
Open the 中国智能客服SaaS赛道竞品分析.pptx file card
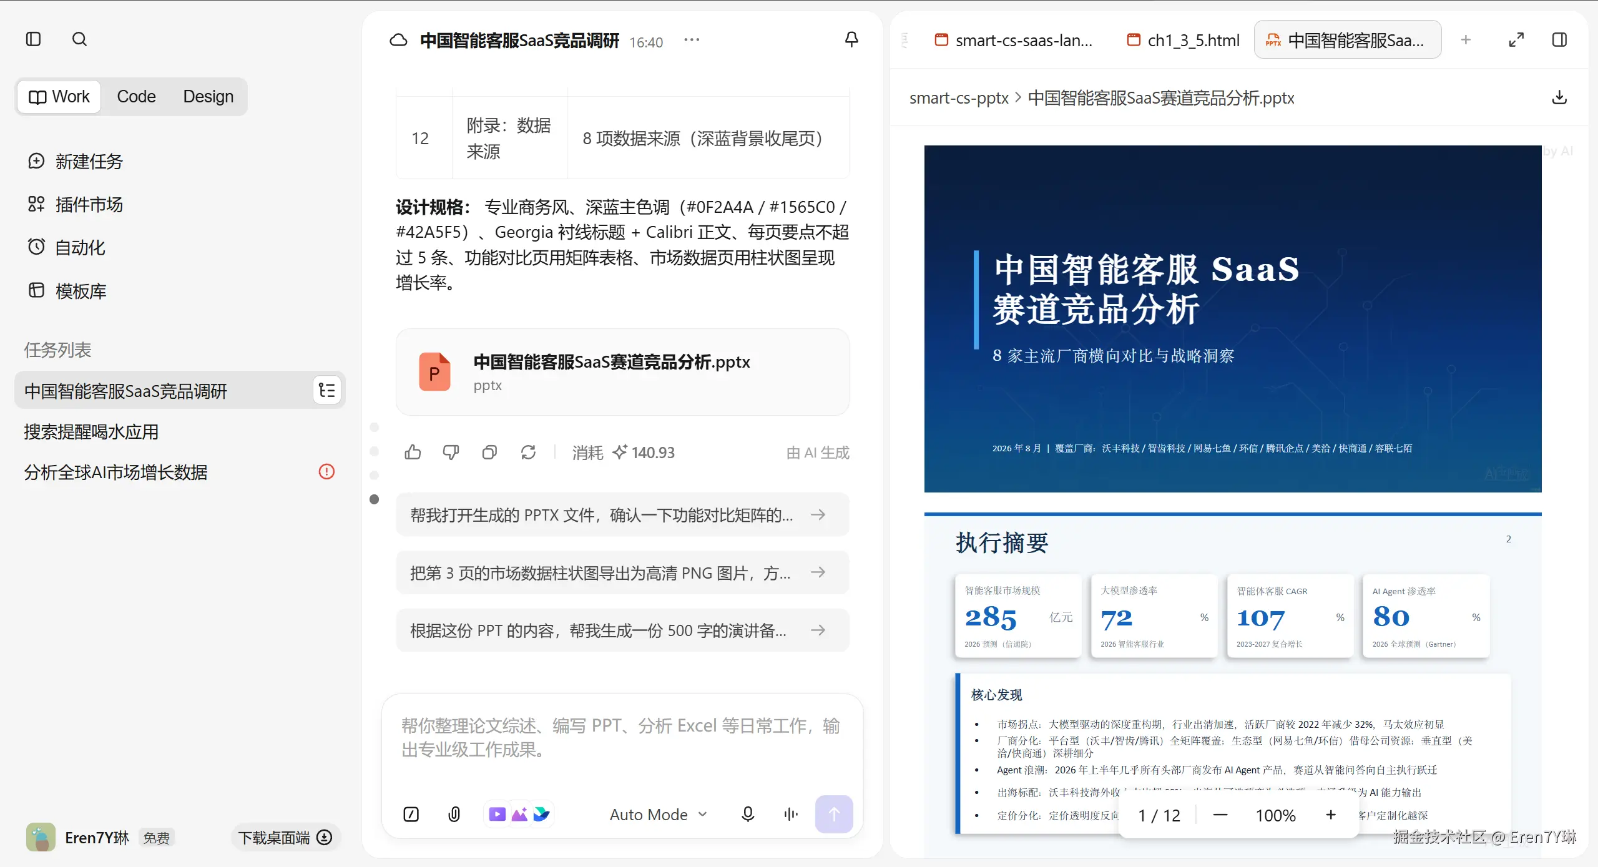622,373
